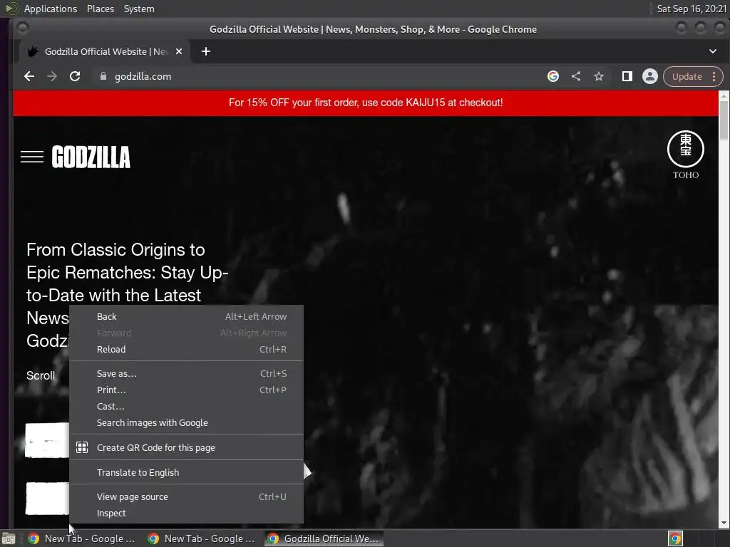The width and height of the screenshot is (730, 547).
Task: Open Chrome three-dot menu
Action: (x=714, y=77)
